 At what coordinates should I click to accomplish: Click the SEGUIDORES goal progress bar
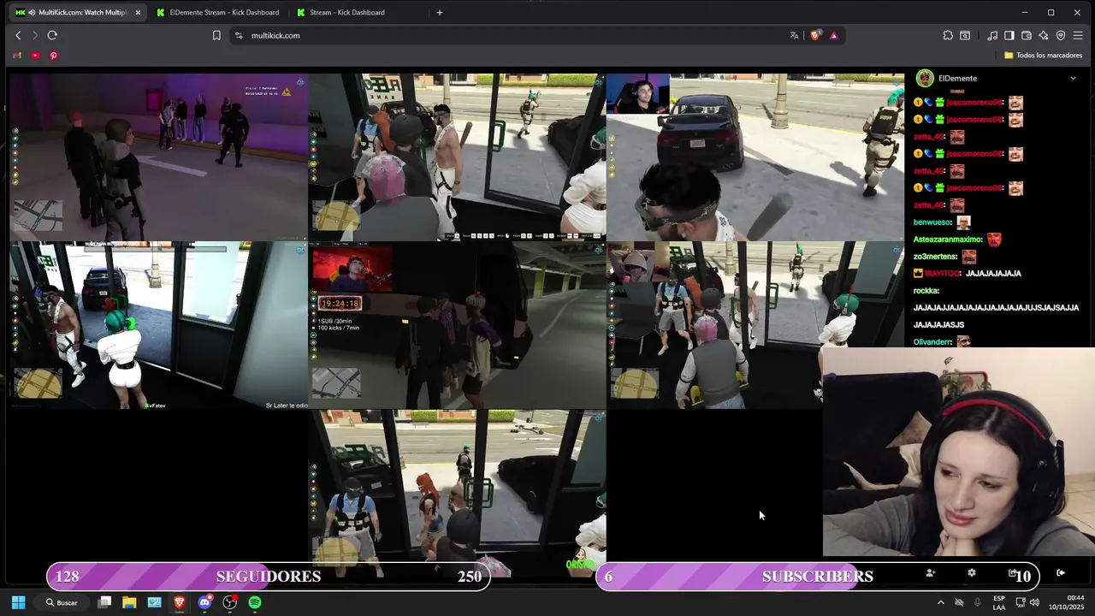pos(269,577)
